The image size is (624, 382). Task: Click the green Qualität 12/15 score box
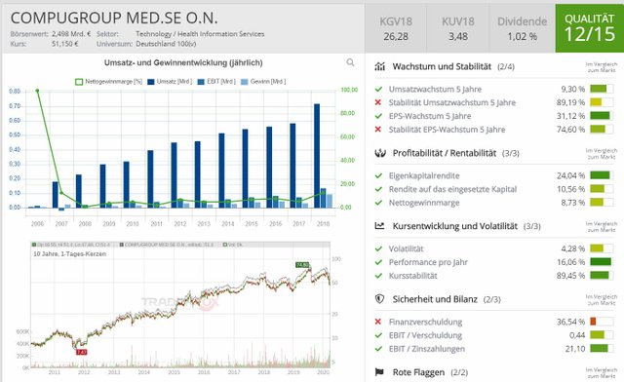pos(589,28)
